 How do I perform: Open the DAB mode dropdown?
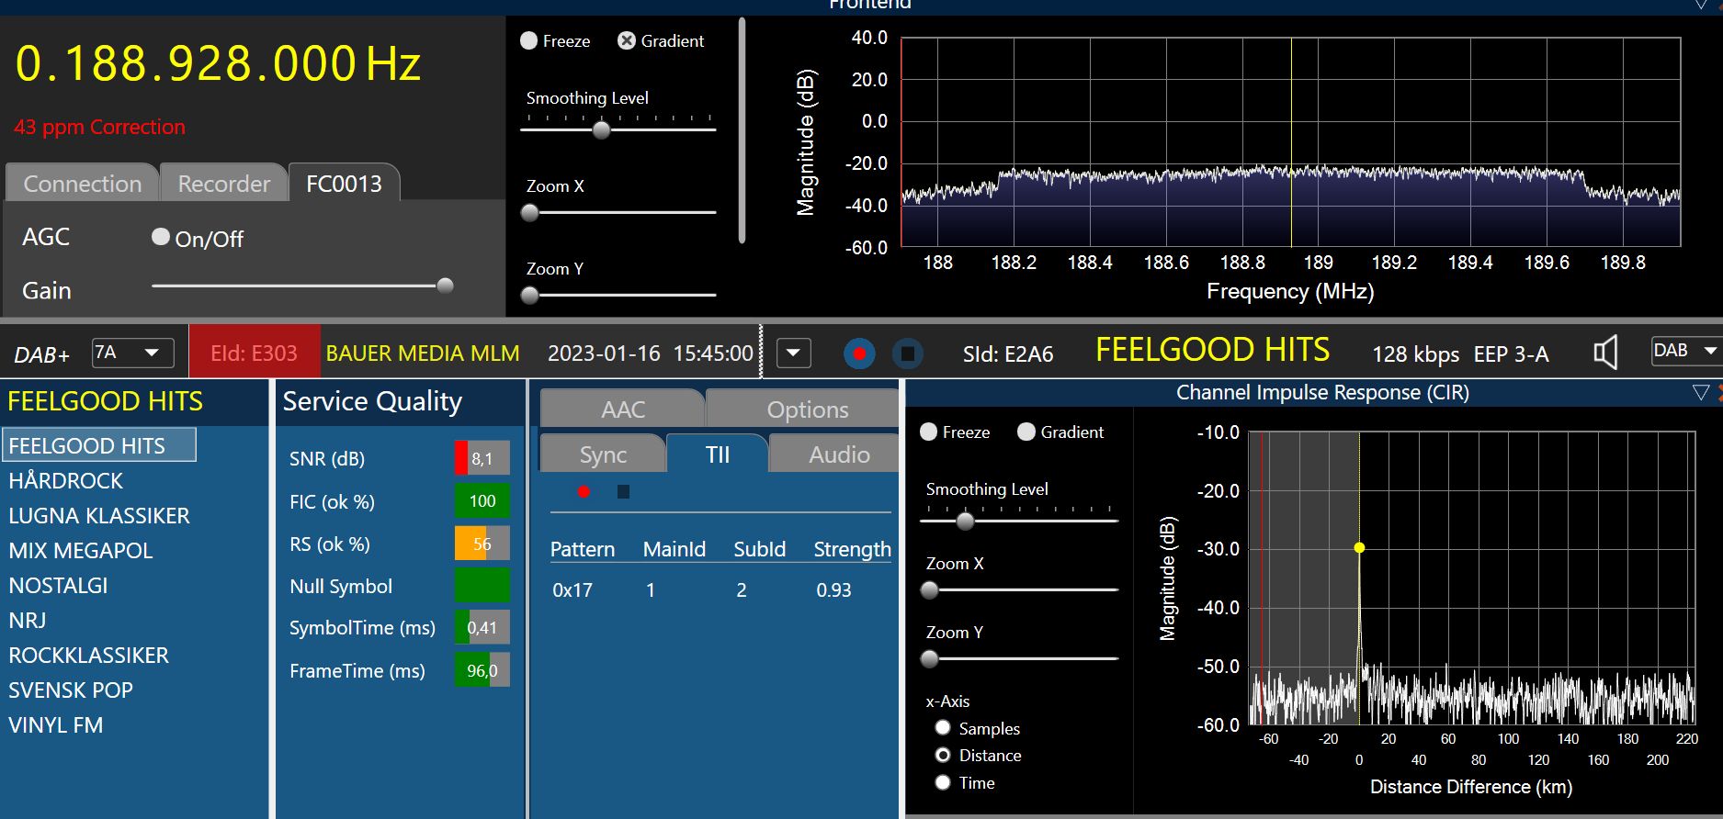pyautogui.click(x=1685, y=351)
